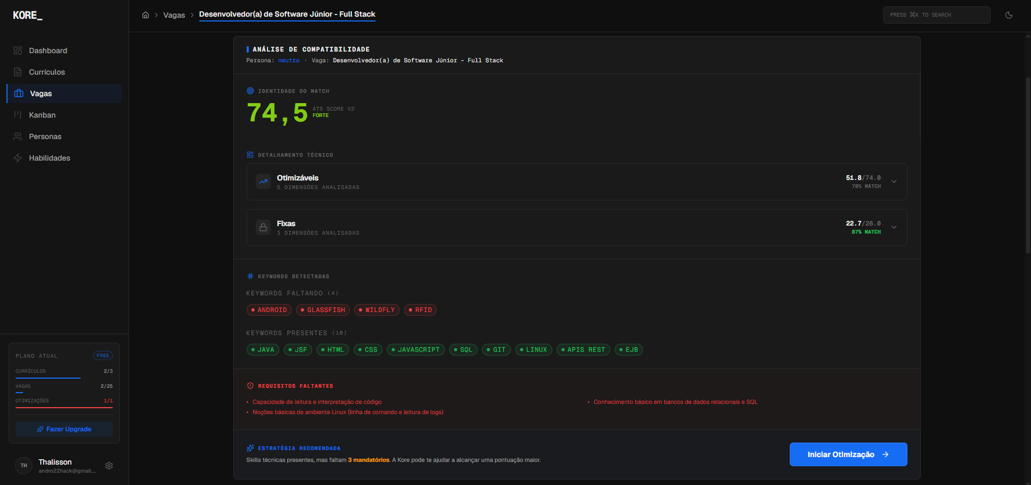The height and width of the screenshot is (485, 1031).
Task: Click the Detalhamento Técnico list icon
Action: [x=250, y=155]
